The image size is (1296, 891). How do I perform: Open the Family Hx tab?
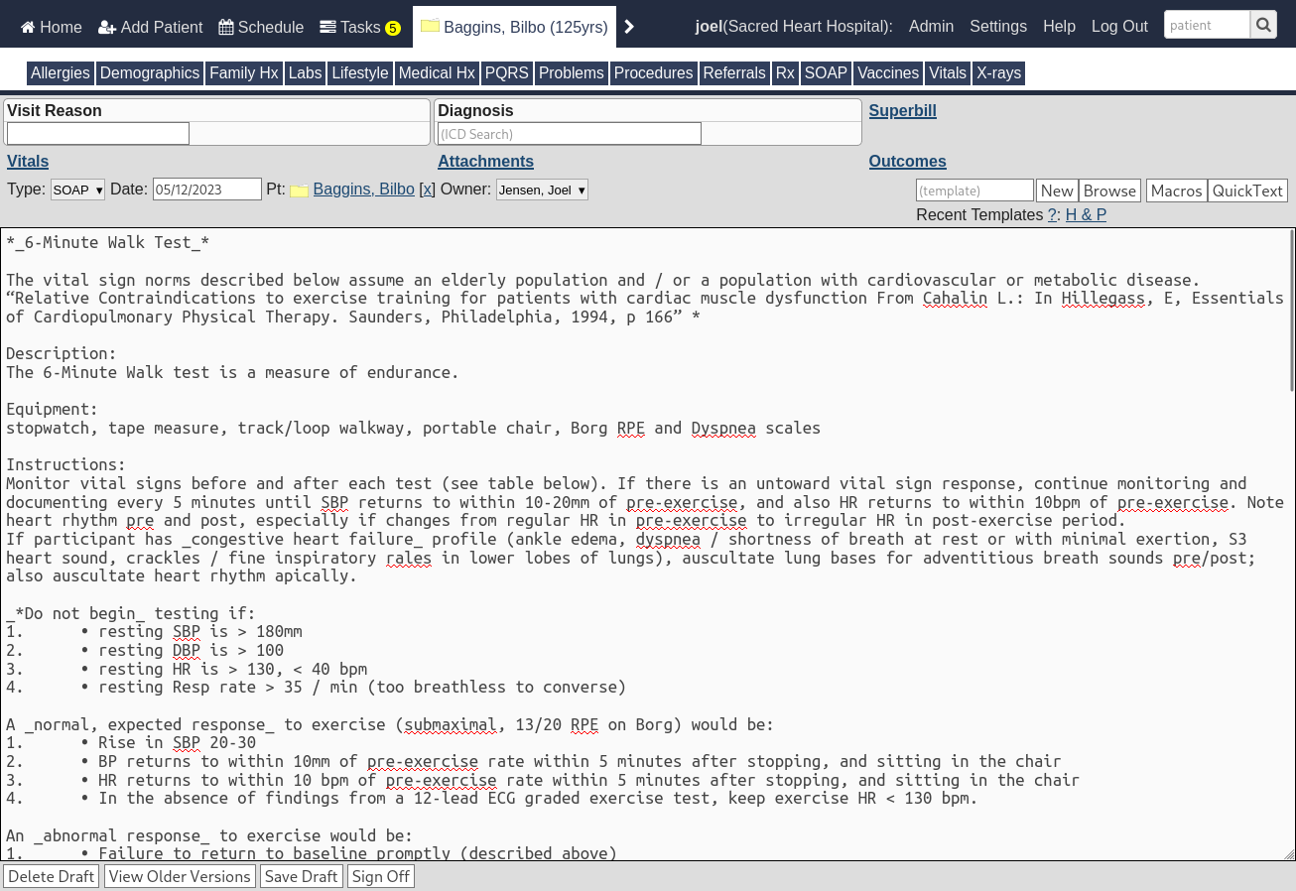(x=244, y=73)
